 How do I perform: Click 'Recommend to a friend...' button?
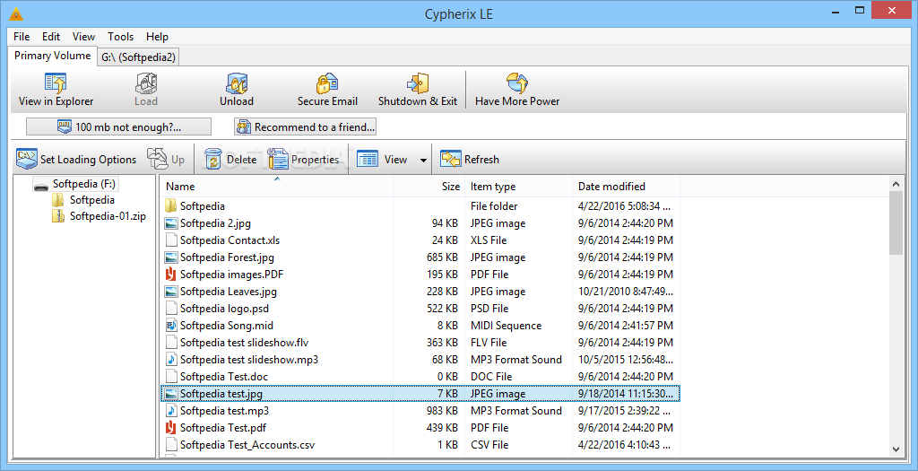coord(305,126)
